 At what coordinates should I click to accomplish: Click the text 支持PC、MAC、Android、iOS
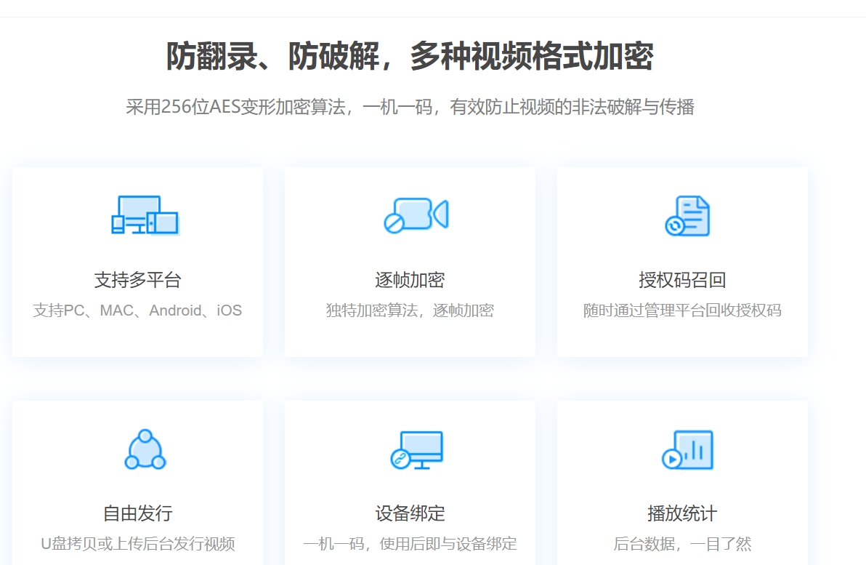[137, 310]
